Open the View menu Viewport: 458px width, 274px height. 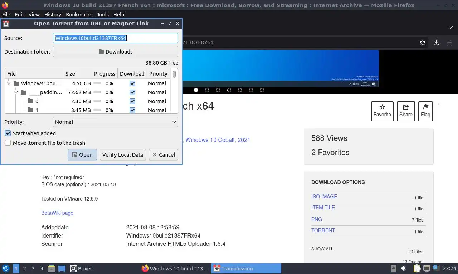tap(34, 15)
